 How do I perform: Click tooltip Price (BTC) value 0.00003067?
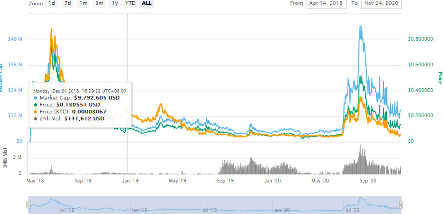point(90,111)
